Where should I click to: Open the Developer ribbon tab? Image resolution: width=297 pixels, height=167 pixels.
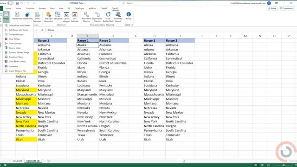pyautogui.click(x=79, y=8)
